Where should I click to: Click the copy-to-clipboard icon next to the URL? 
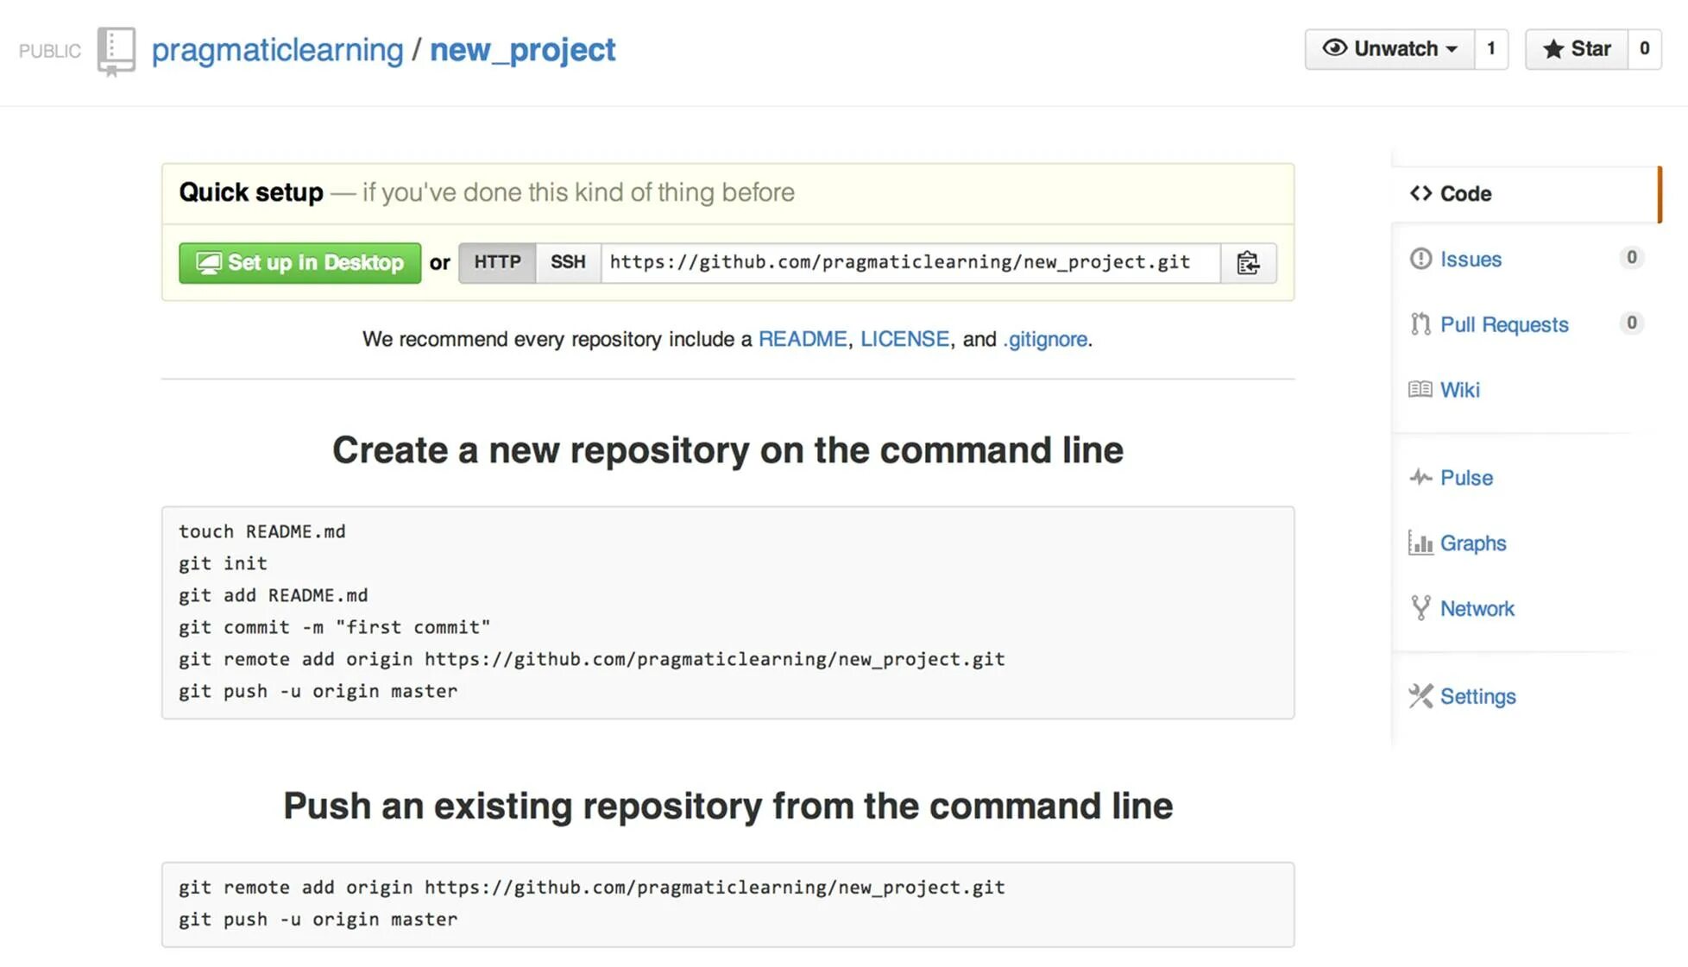pyautogui.click(x=1248, y=262)
